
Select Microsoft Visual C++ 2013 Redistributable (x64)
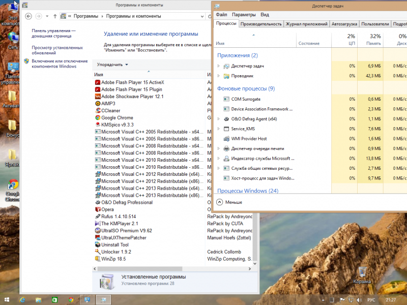coord(150,188)
